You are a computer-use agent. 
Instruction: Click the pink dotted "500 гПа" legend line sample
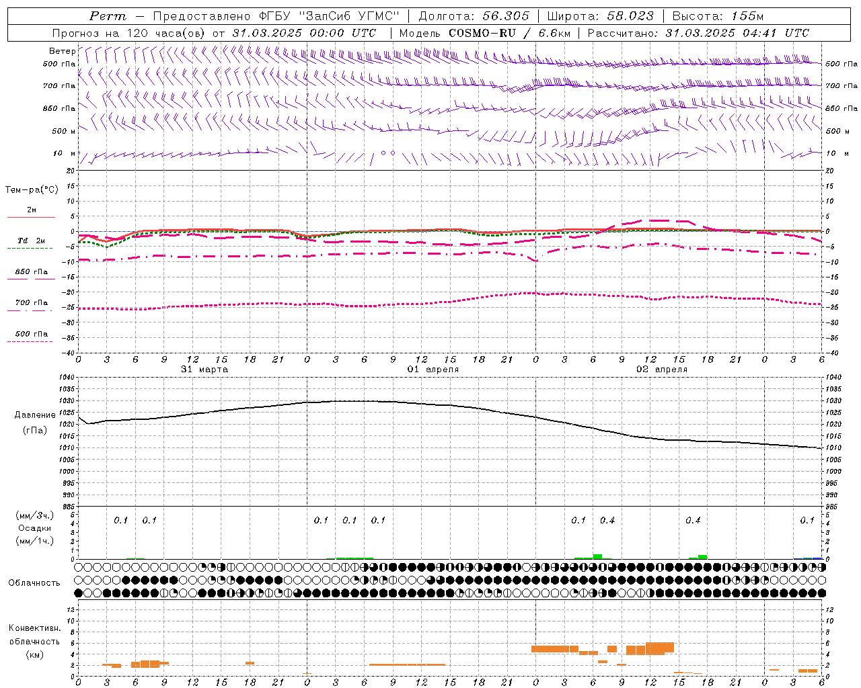(x=30, y=342)
